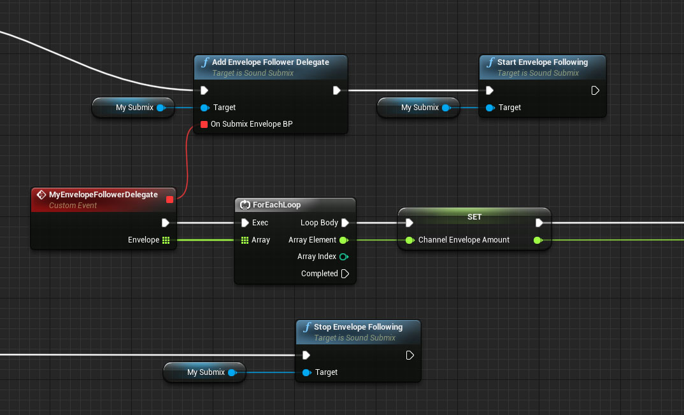Click Stop Envelope Following Target pin
Viewport: 684px width, 415px height.
pos(306,372)
